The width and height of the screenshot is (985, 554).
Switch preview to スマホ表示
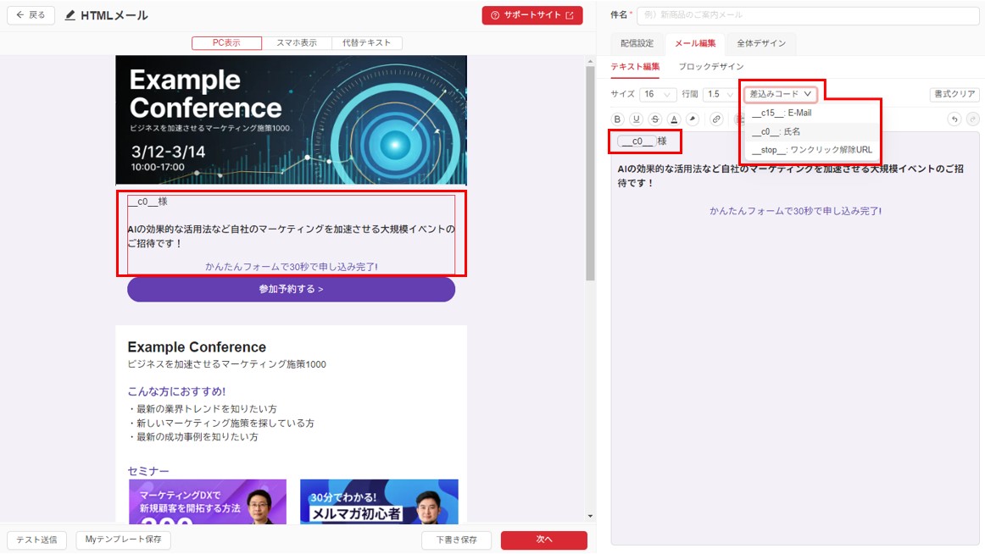tap(297, 42)
